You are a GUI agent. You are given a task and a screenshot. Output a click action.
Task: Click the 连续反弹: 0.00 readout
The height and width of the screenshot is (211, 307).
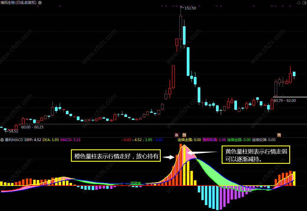[264, 140]
